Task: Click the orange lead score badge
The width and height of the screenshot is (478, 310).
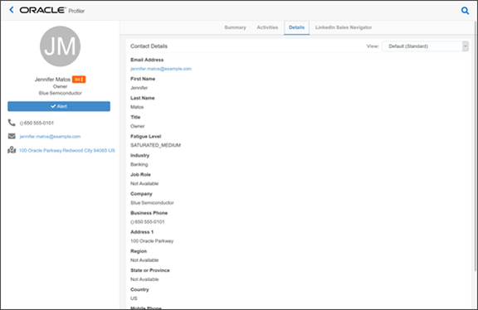Action: [x=79, y=80]
